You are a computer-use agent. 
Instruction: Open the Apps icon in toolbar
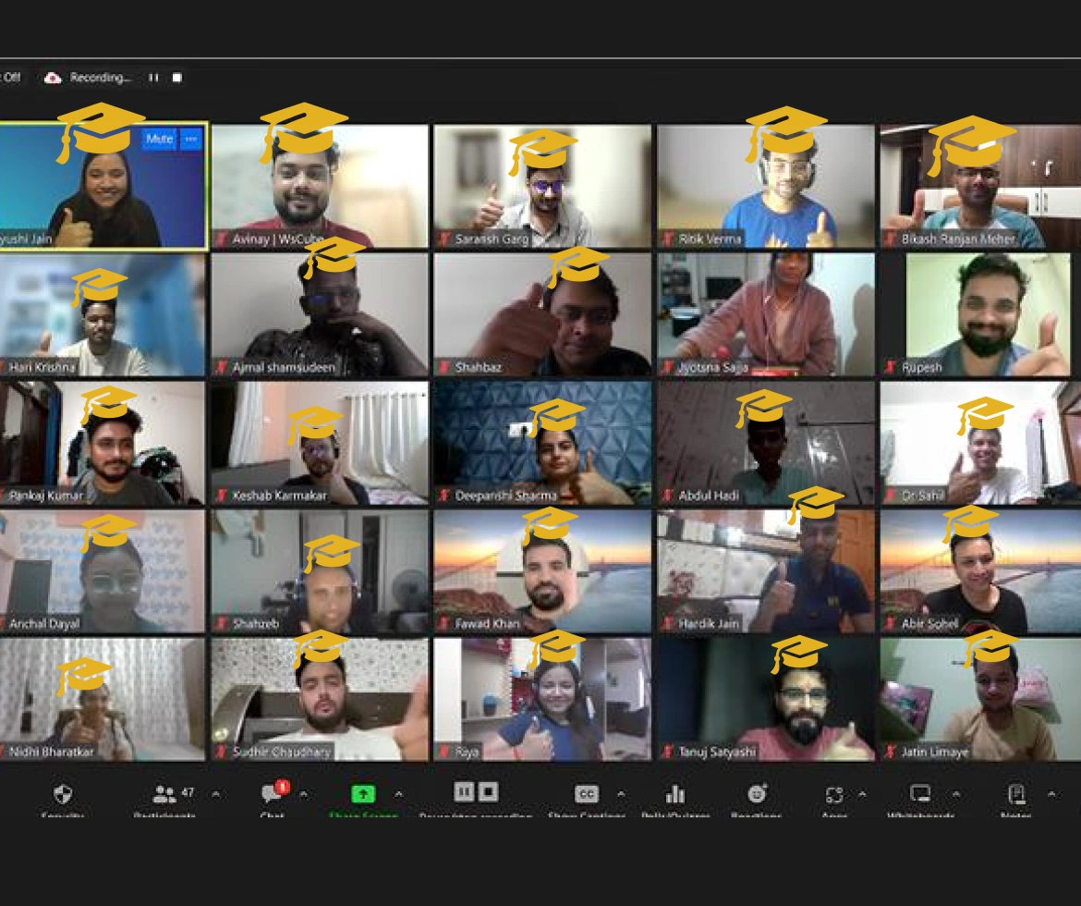(834, 794)
